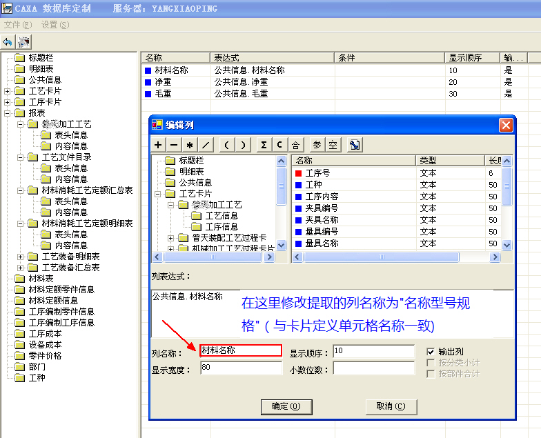This screenshot has height=438, width=541.
Task: Click the minus operator toolbar button
Action: [x=174, y=145]
